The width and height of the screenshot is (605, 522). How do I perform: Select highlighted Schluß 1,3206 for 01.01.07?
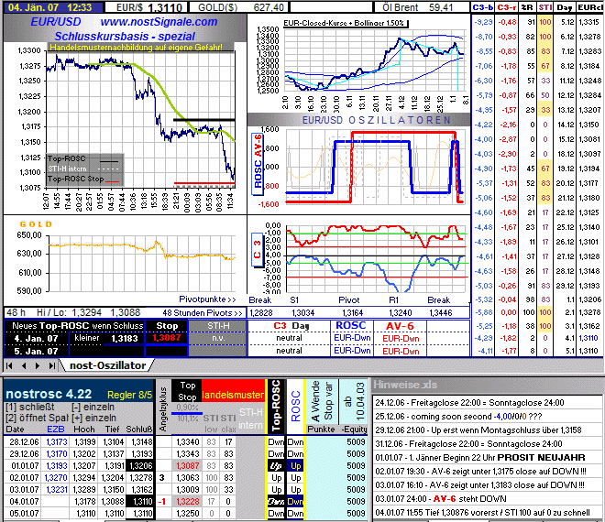pyautogui.click(x=141, y=466)
